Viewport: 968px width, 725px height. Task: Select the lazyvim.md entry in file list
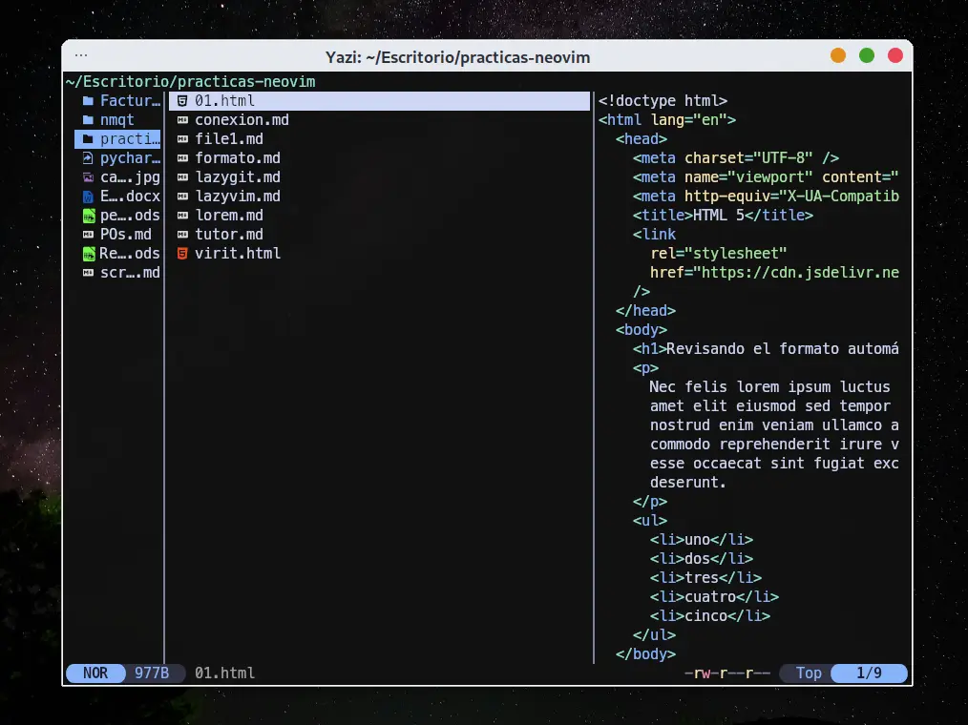pyautogui.click(x=237, y=197)
